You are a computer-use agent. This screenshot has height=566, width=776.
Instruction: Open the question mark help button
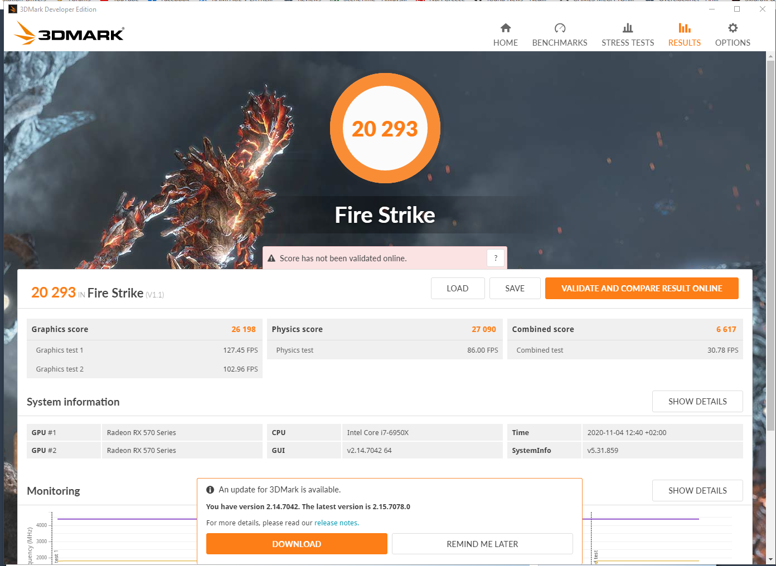click(x=496, y=258)
